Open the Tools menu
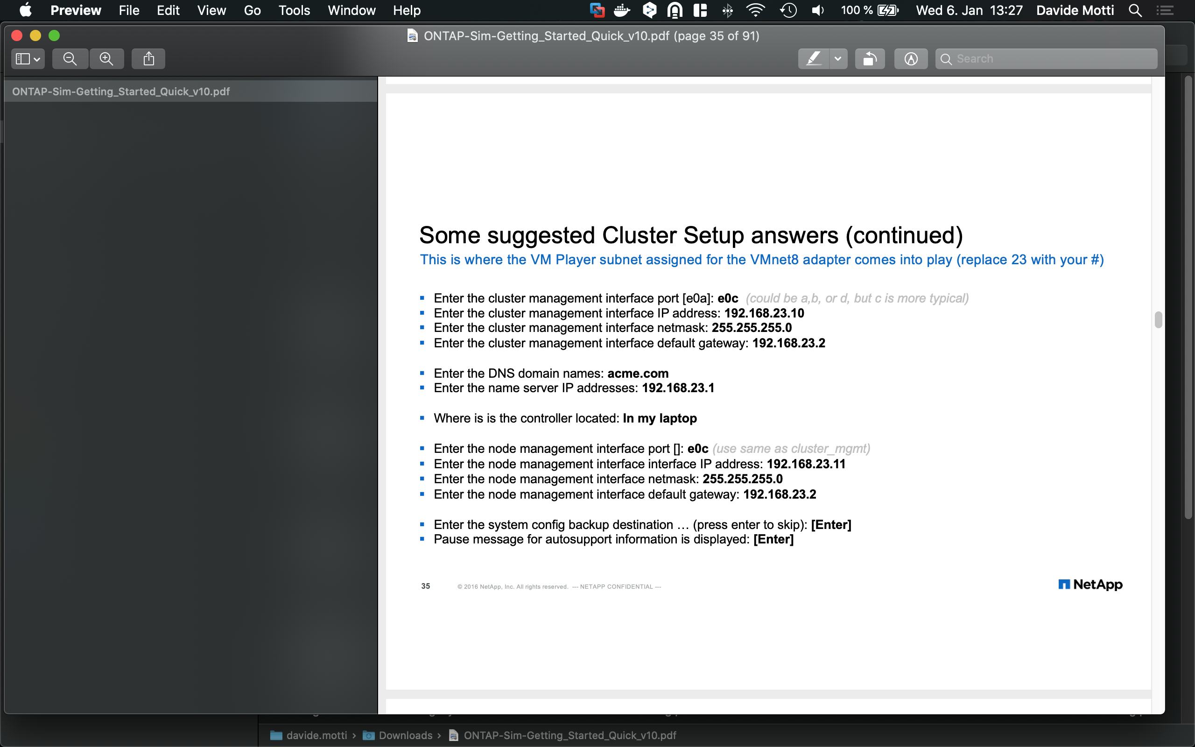 (294, 10)
